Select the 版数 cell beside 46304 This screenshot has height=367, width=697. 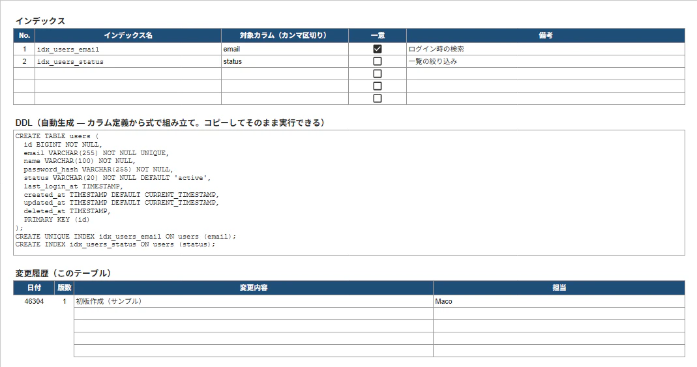point(64,301)
